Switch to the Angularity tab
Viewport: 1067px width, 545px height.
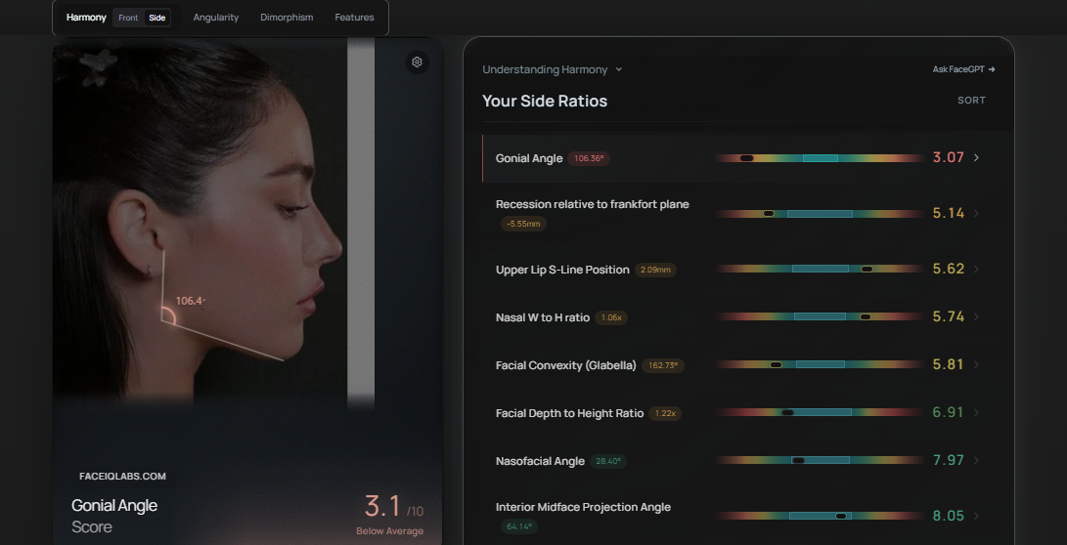click(x=216, y=18)
